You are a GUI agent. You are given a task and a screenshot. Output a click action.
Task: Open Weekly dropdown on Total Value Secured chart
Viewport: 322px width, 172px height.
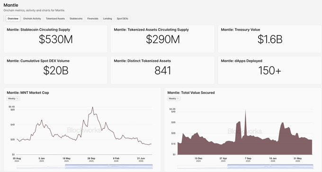pos(174,99)
